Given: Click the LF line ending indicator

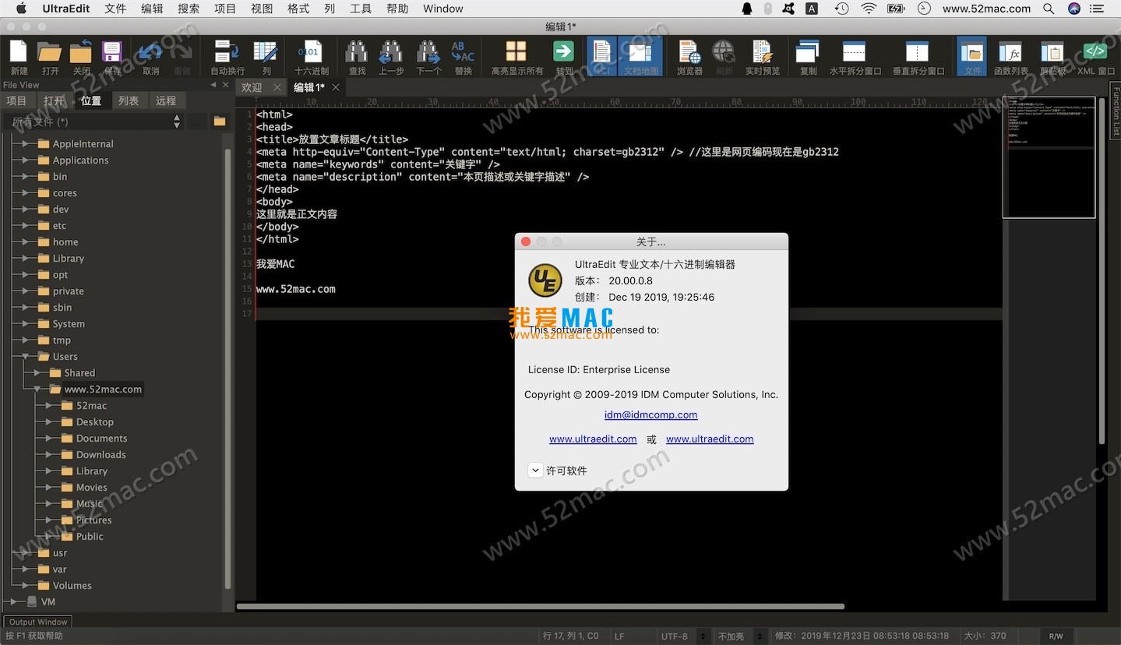Looking at the screenshot, I should 619,636.
